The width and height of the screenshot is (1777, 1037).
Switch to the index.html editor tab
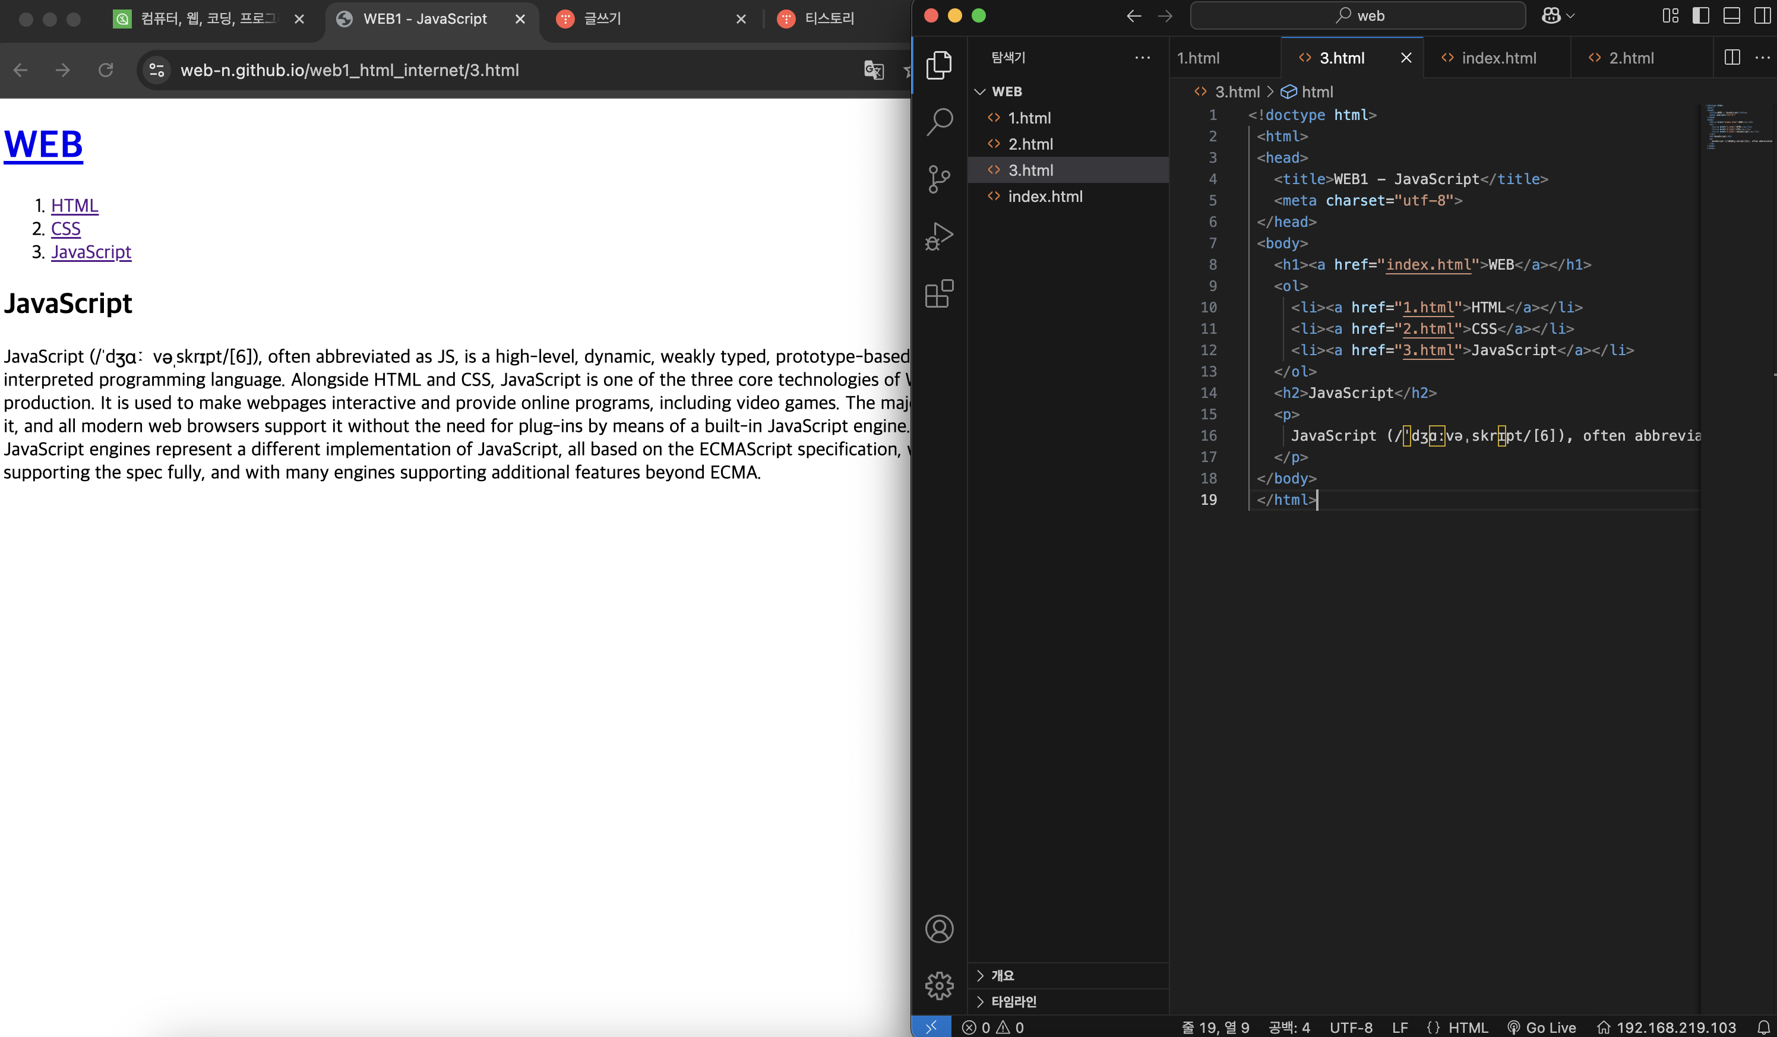click(x=1498, y=58)
